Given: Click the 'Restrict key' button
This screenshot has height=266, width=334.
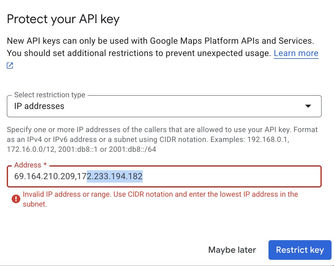Looking at the screenshot, I should click(300, 250).
